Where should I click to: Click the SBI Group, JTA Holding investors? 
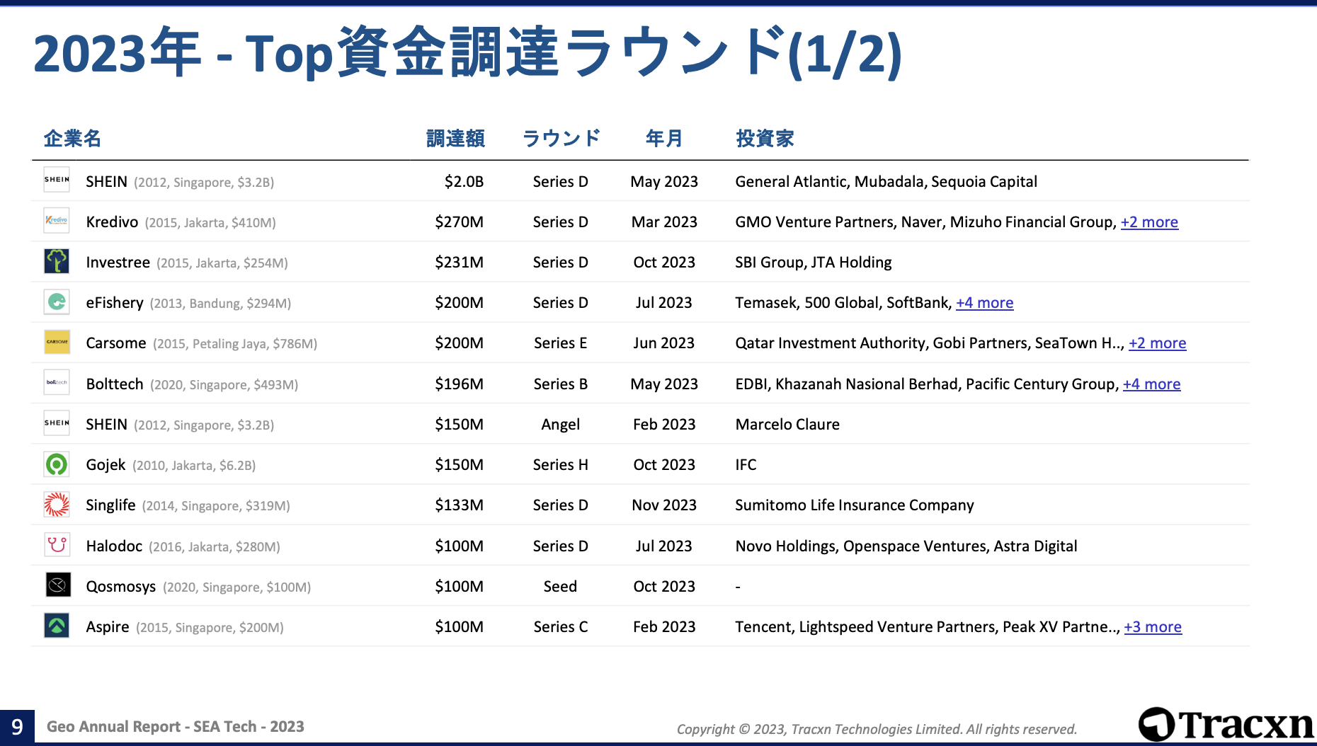coord(813,263)
